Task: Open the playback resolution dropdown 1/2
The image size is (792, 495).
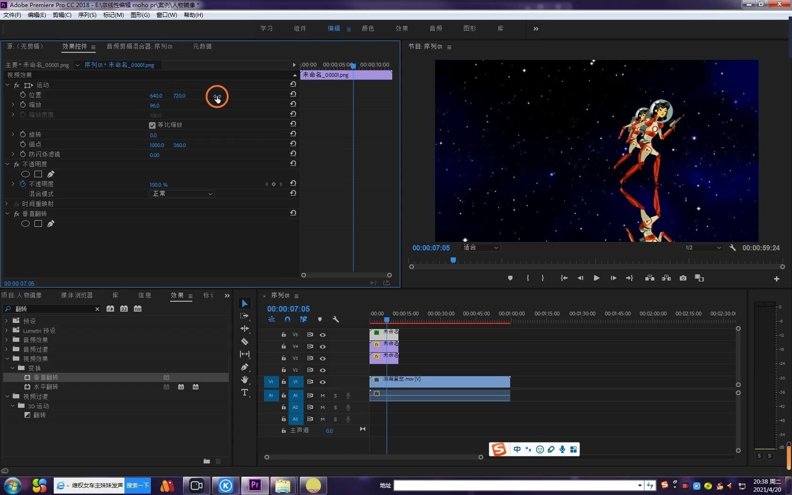Action: coord(702,247)
